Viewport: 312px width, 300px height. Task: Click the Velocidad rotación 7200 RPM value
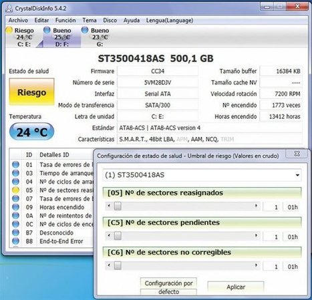click(x=281, y=94)
